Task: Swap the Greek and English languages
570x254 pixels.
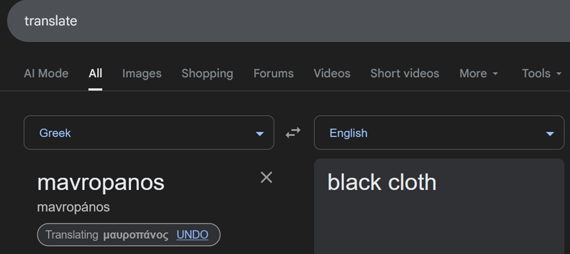Action: pos(293,133)
